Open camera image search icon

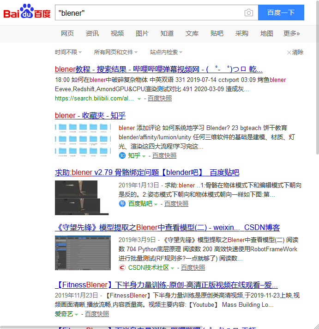(x=249, y=12)
